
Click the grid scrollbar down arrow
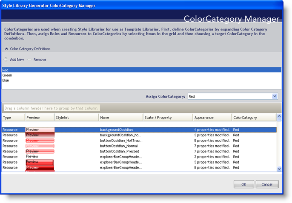point(279,169)
